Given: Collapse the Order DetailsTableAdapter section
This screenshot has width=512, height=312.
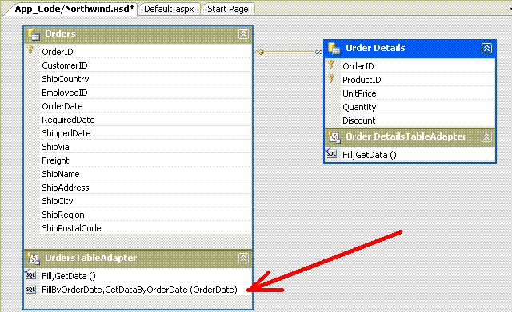Looking at the screenshot, I should tap(486, 136).
